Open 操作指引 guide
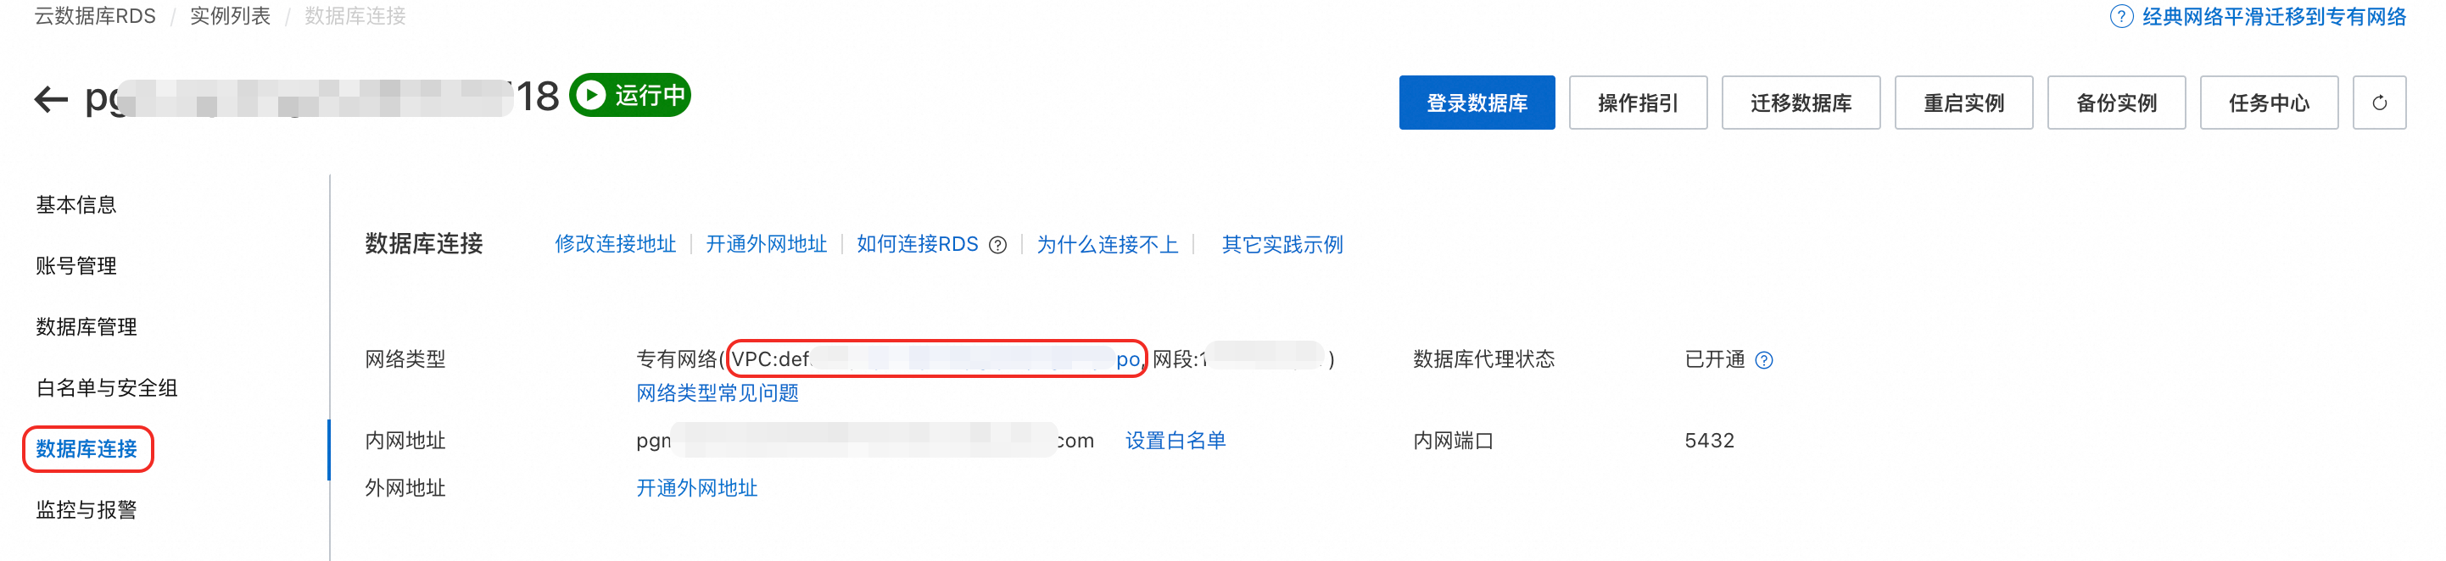 [1637, 103]
